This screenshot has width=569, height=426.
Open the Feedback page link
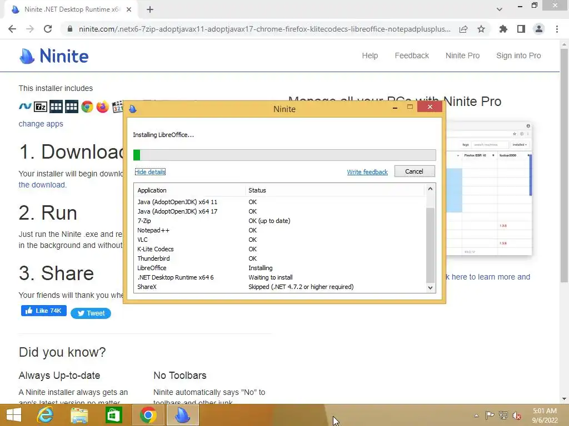412,56
